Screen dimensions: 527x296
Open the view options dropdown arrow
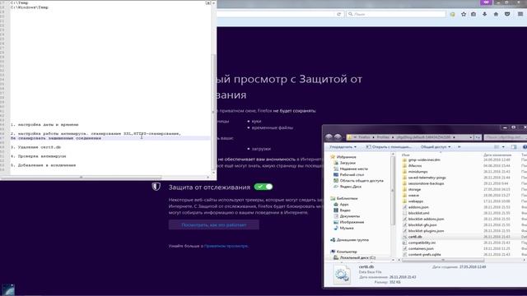(503, 147)
